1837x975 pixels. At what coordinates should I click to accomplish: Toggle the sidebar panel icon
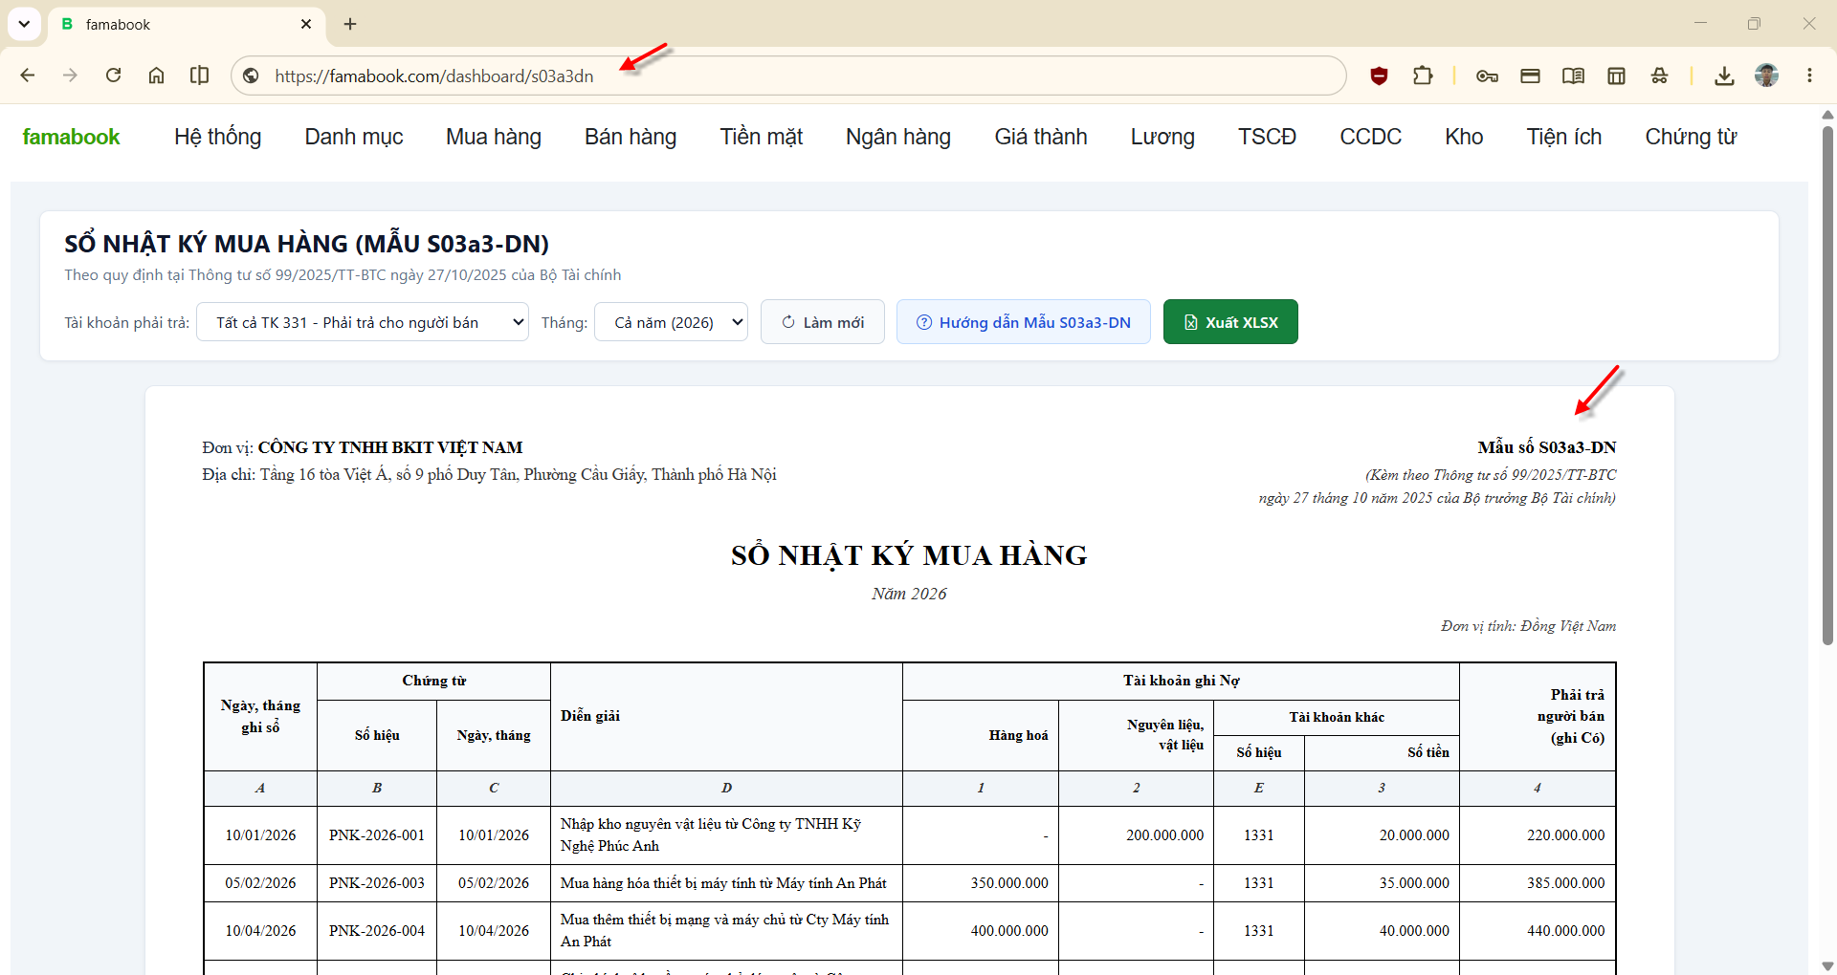click(x=199, y=76)
